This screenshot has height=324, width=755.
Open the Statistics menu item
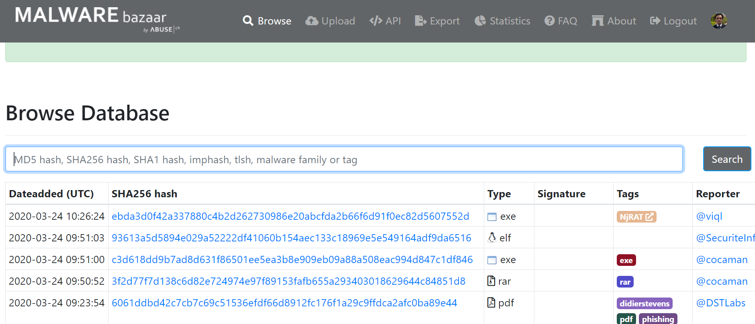point(509,21)
